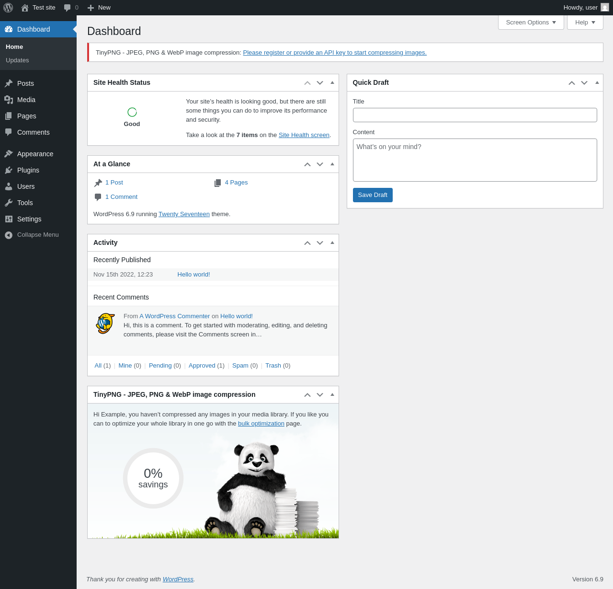The width and height of the screenshot is (613, 589).
Task: Move TinyPNG widget up
Action: [x=307, y=395]
